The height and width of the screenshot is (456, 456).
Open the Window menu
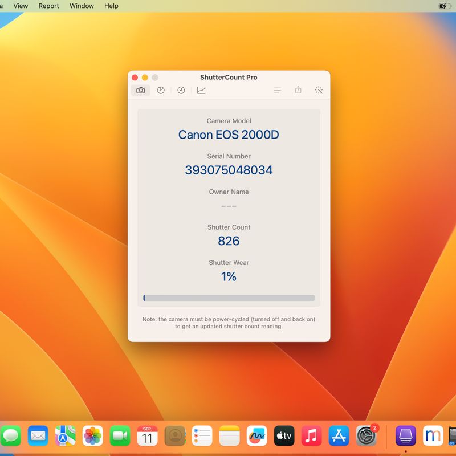[82, 6]
